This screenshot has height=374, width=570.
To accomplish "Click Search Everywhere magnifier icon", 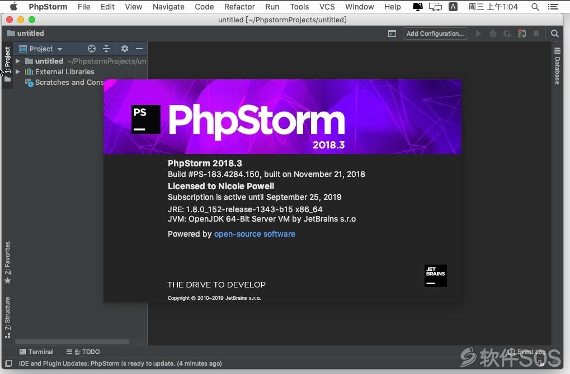I will (554, 33).
